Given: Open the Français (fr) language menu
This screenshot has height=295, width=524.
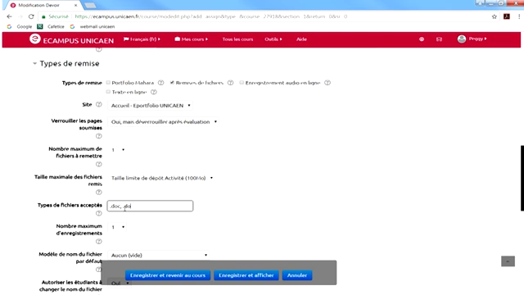Looking at the screenshot, I should [142, 39].
